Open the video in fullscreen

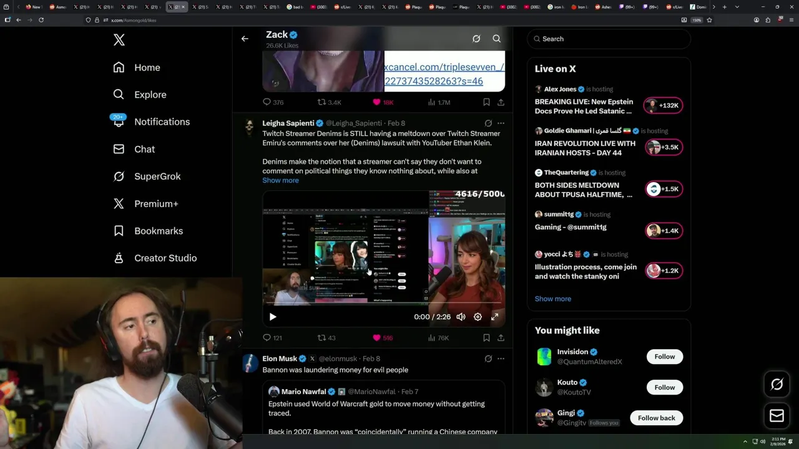tap(494, 317)
